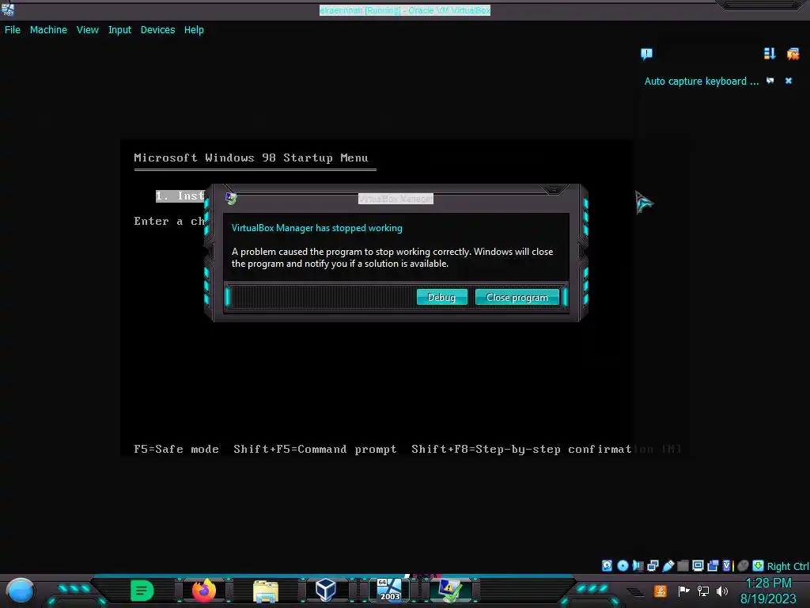Viewport: 810px width, 608px height.
Task: Click the Shift+F8=Step-by-step confirmation text
Action: click(x=546, y=449)
